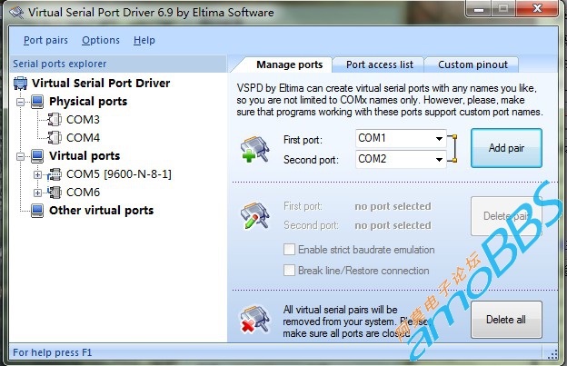Click the port pair link bracket icon

(453, 149)
